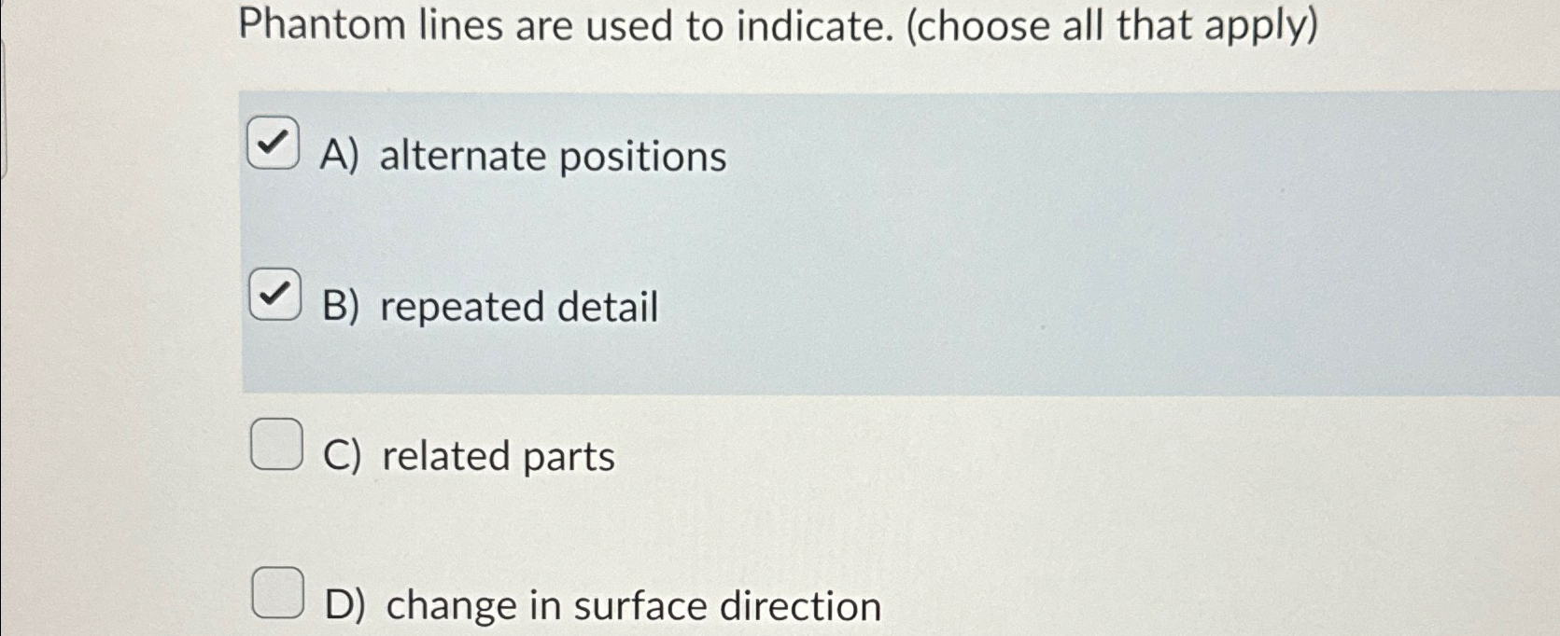Select the answer text alternate positions
Image resolution: width=1560 pixels, height=636 pixels.
[x=523, y=157]
